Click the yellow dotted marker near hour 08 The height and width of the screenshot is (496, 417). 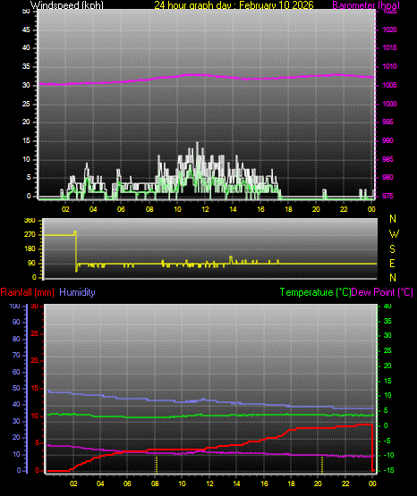pos(157,465)
